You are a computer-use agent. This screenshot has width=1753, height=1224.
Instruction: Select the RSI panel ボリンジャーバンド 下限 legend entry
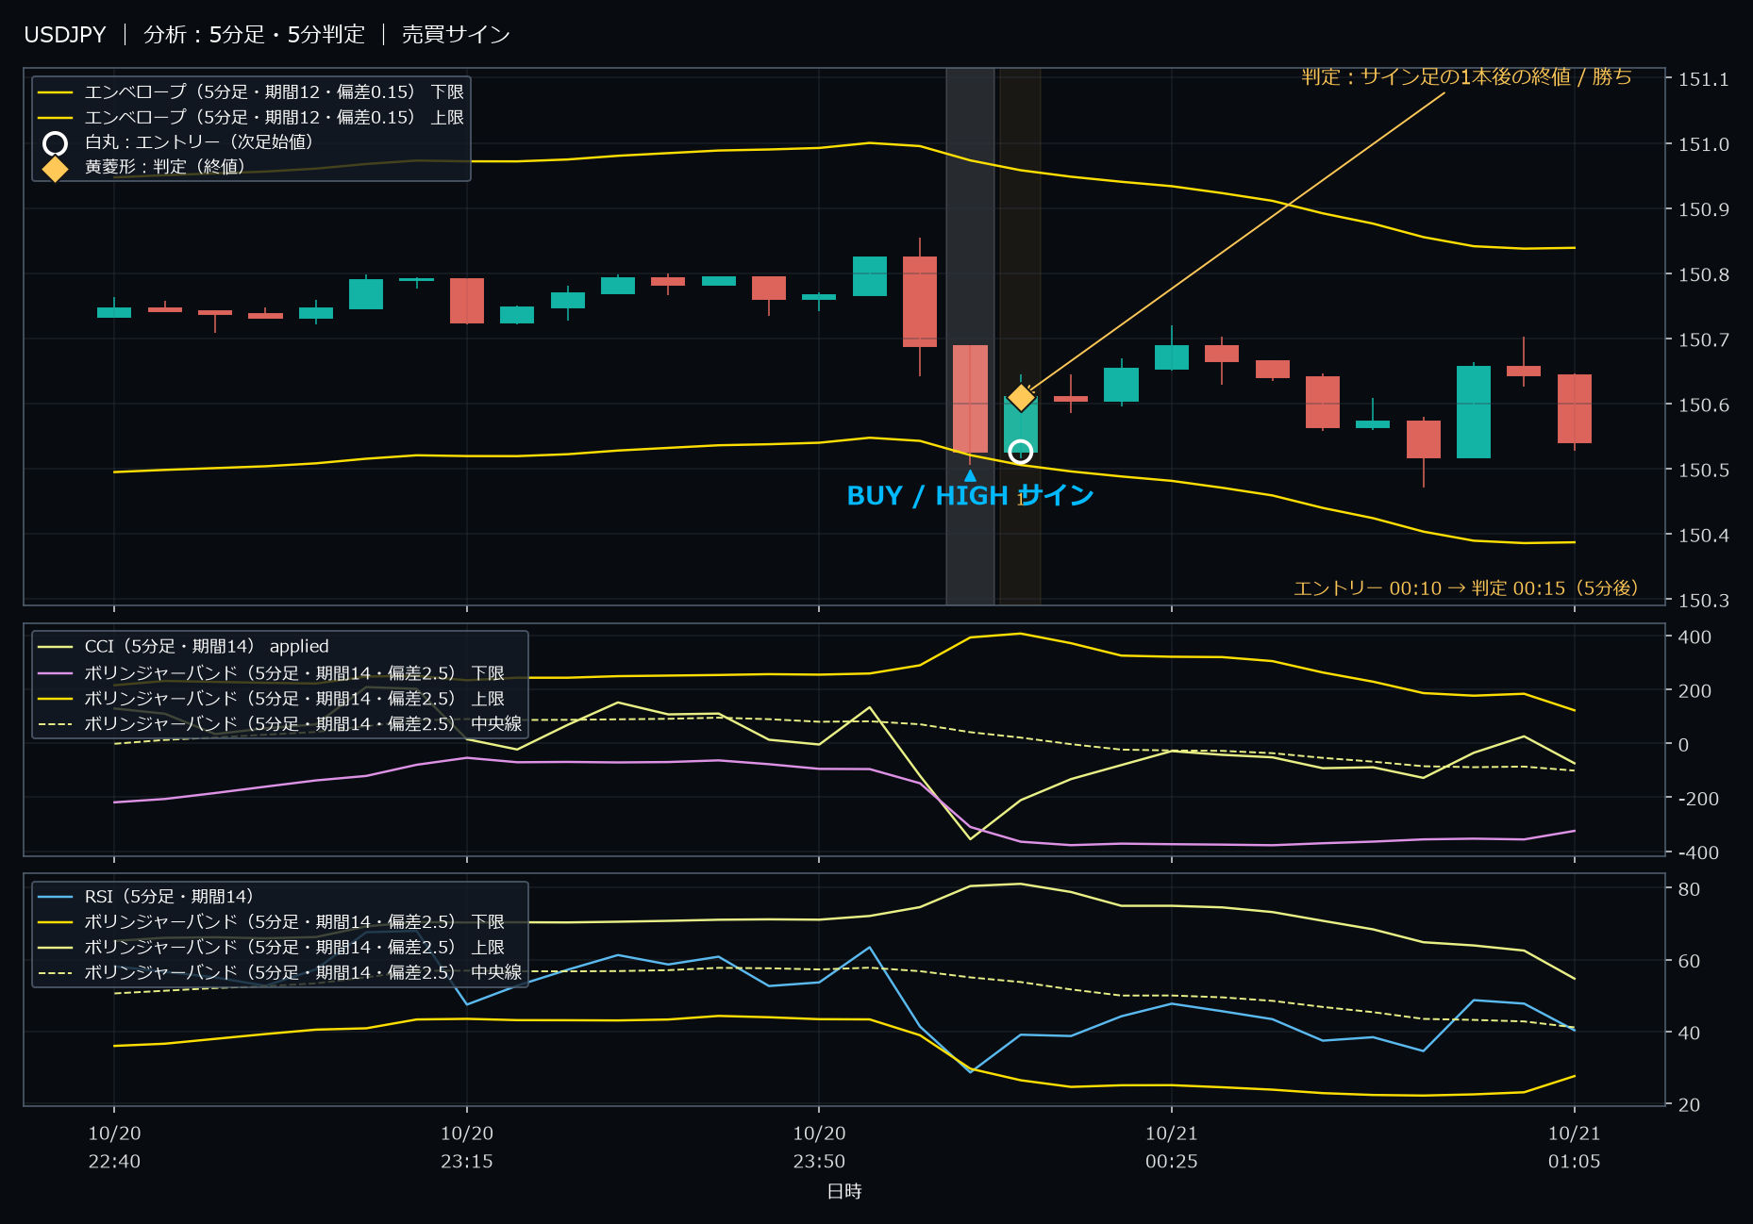click(x=271, y=922)
